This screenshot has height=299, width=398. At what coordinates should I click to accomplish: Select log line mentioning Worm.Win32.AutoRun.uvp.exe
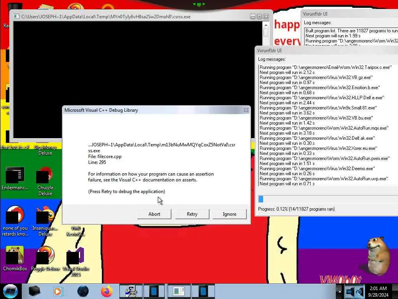click(x=324, y=179)
